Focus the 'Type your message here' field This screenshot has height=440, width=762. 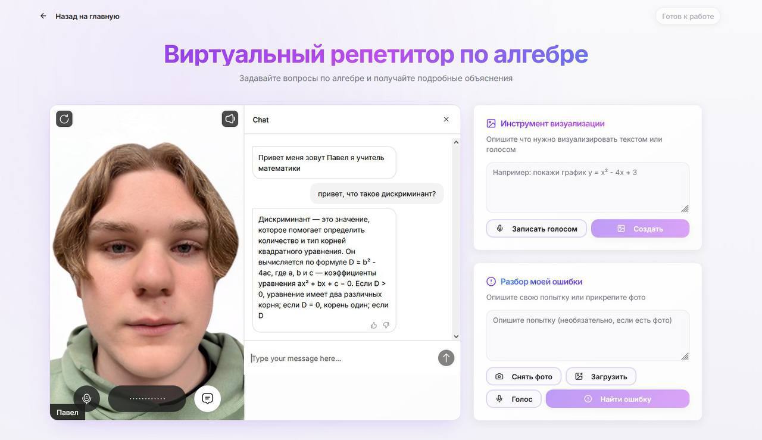(342, 358)
